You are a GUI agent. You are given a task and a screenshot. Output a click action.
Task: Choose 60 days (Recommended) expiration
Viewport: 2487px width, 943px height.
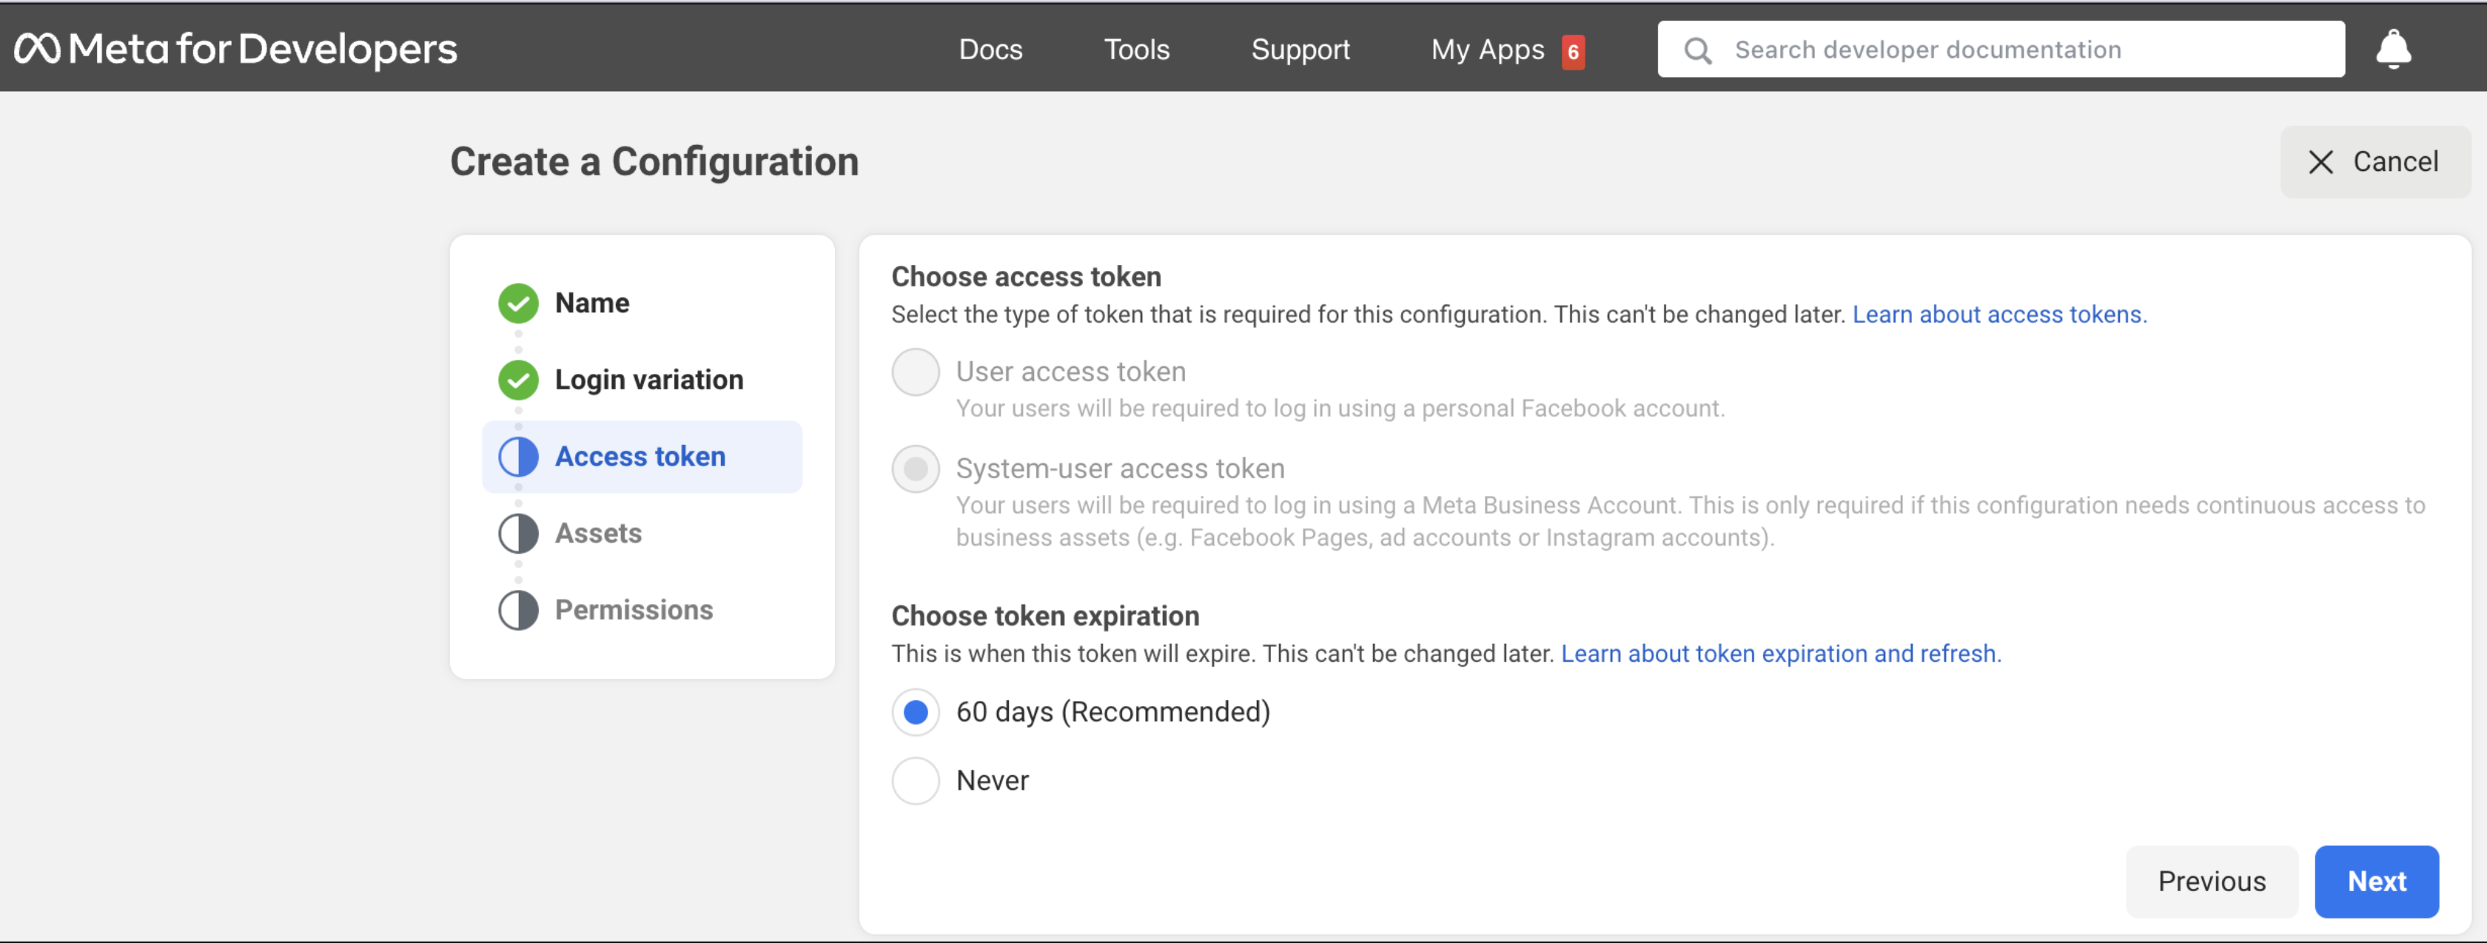916,712
